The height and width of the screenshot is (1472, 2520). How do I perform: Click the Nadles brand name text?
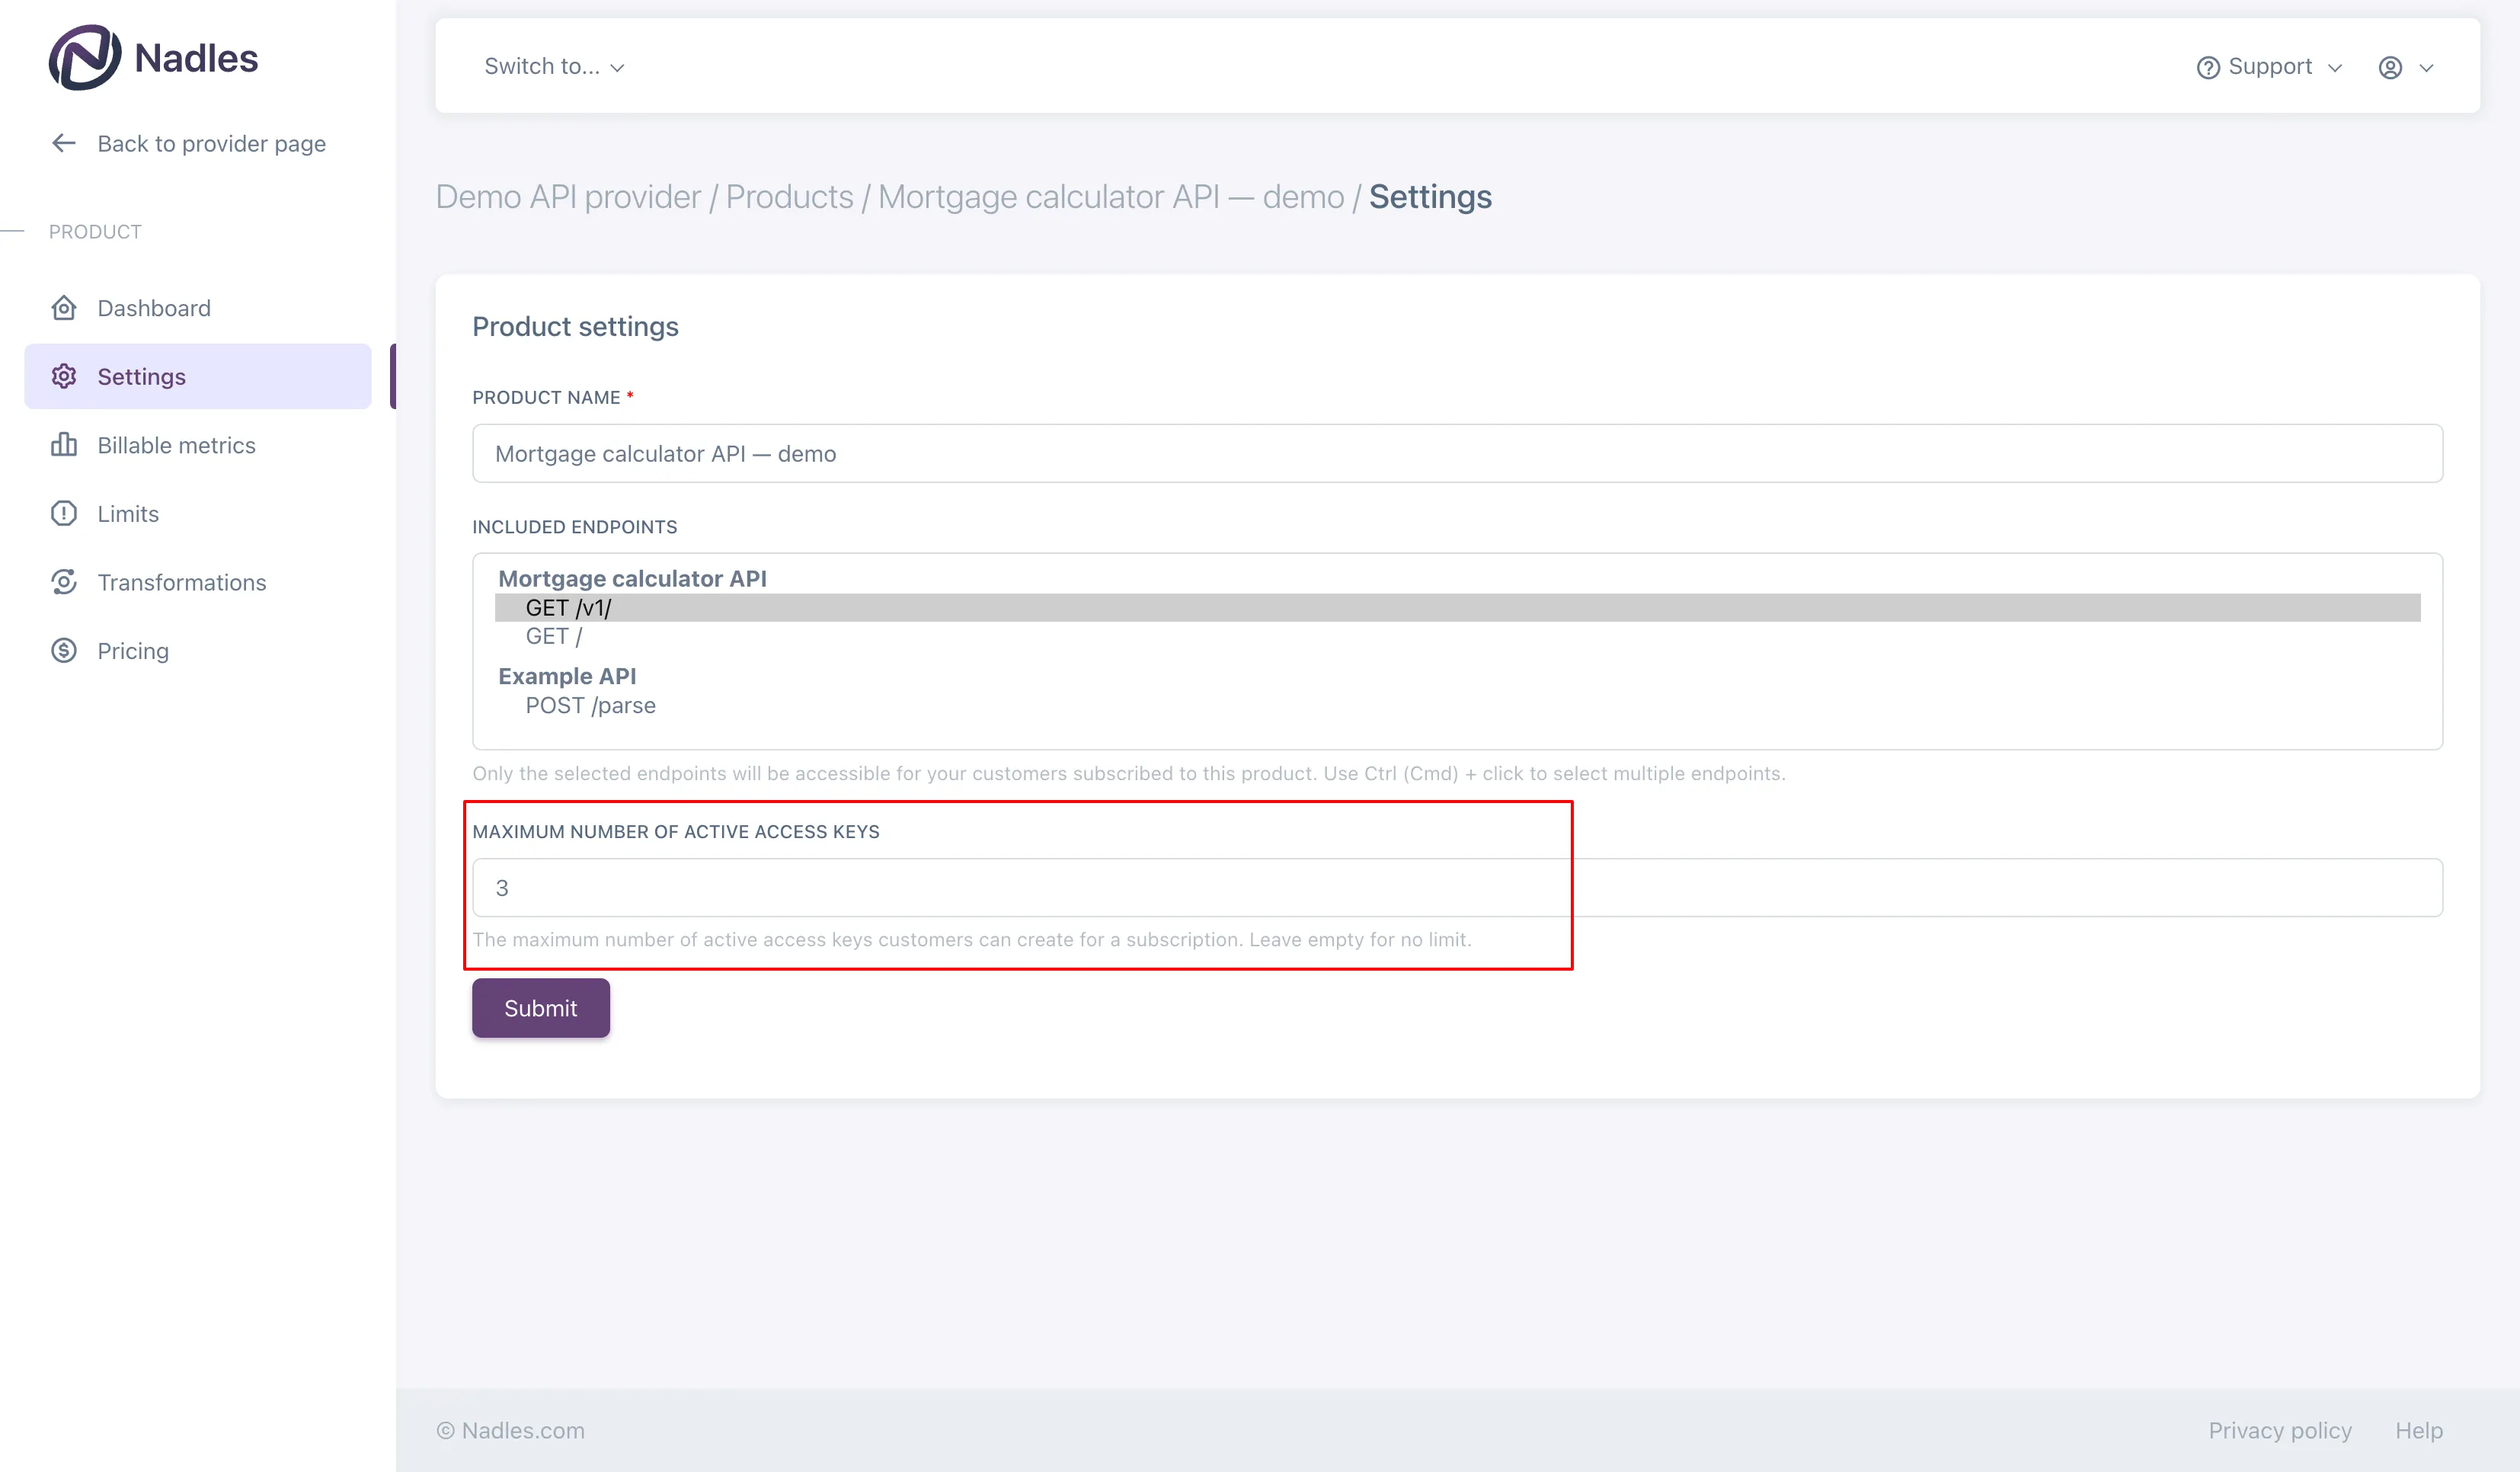click(196, 58)
